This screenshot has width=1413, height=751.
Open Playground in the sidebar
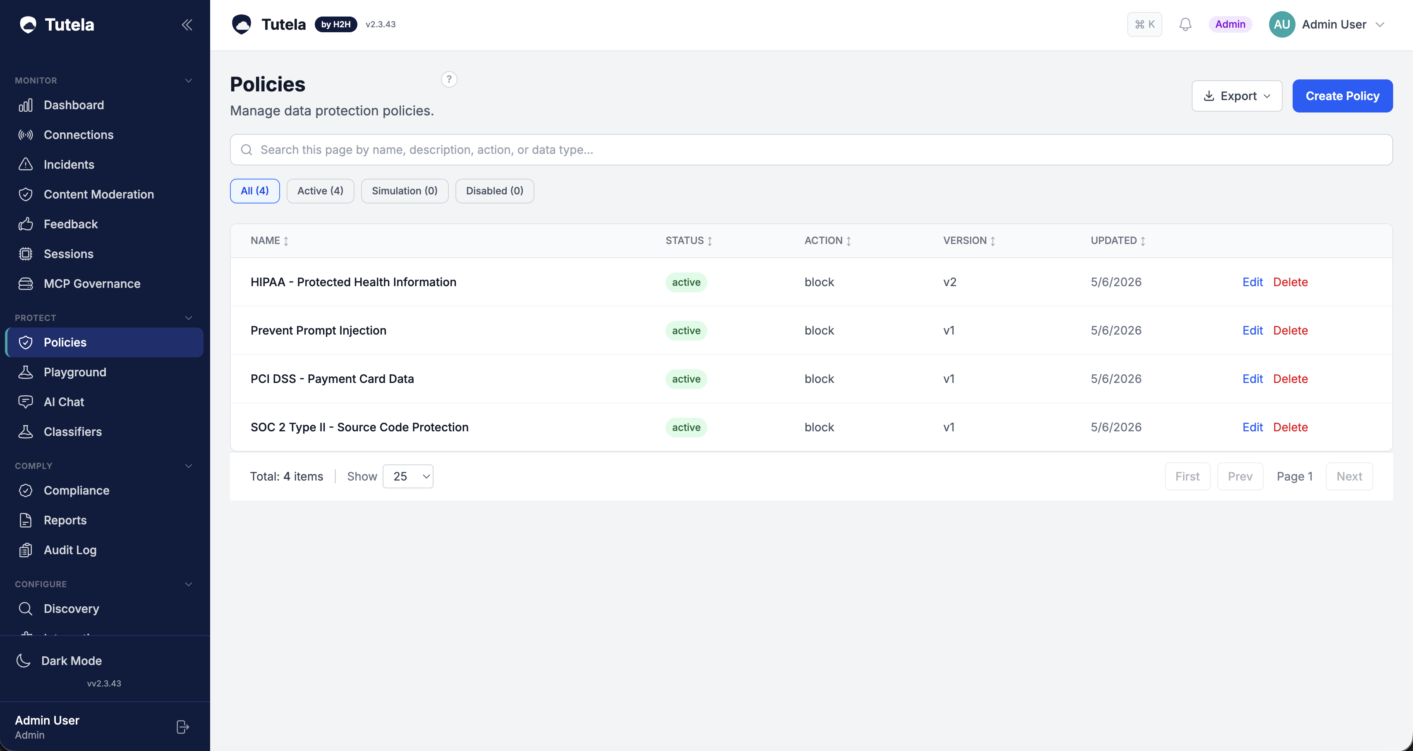[104, 372]
